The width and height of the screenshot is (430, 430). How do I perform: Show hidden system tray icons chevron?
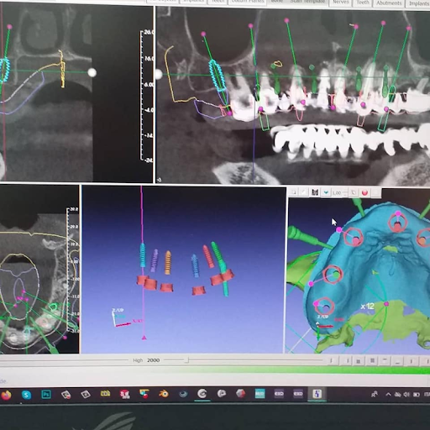pos(388,394)
